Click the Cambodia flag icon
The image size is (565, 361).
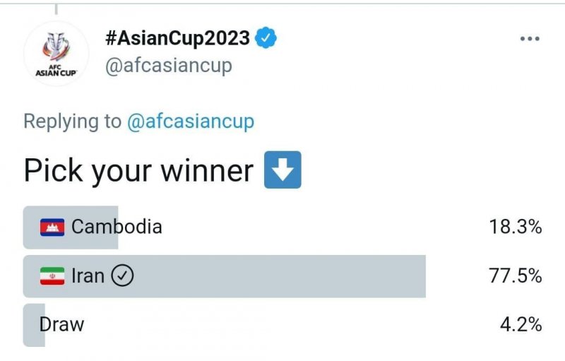(x=52, y=227)
